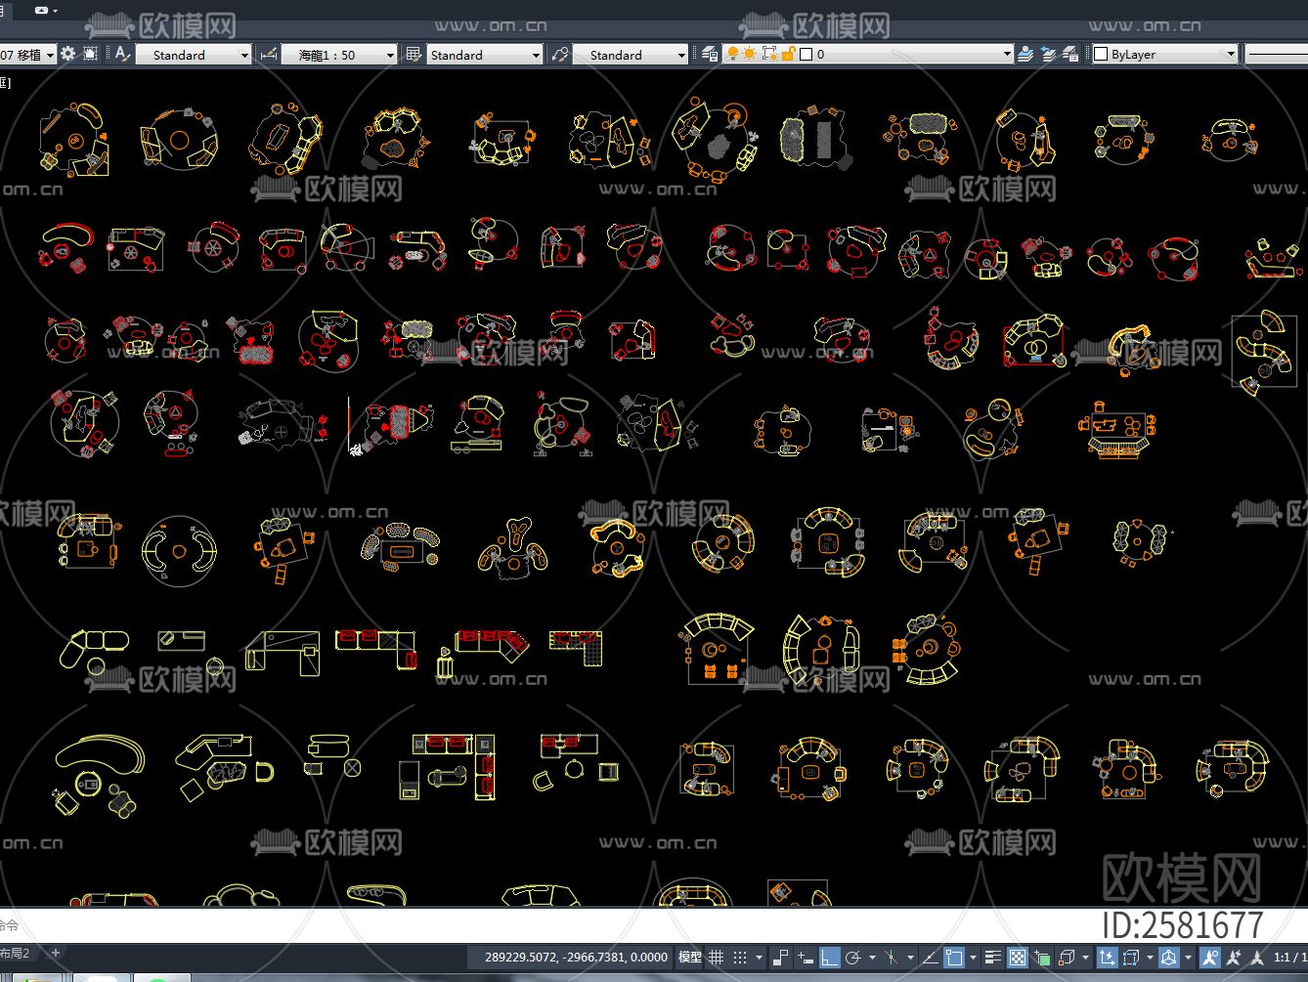
Task: Click the Layer Previous icon
Action: (x=1048, y=55)
